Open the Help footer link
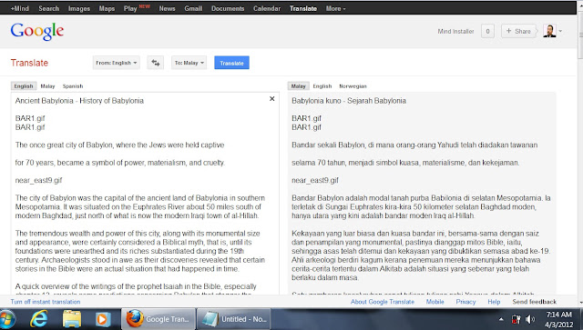This screenshot has height=330, width=583. pos(494,302)
